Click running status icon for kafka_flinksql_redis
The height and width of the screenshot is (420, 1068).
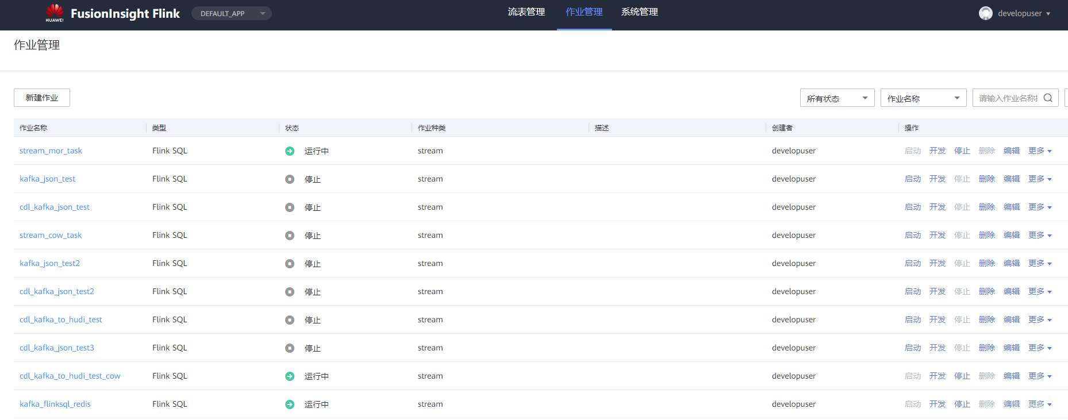point(290,404)
